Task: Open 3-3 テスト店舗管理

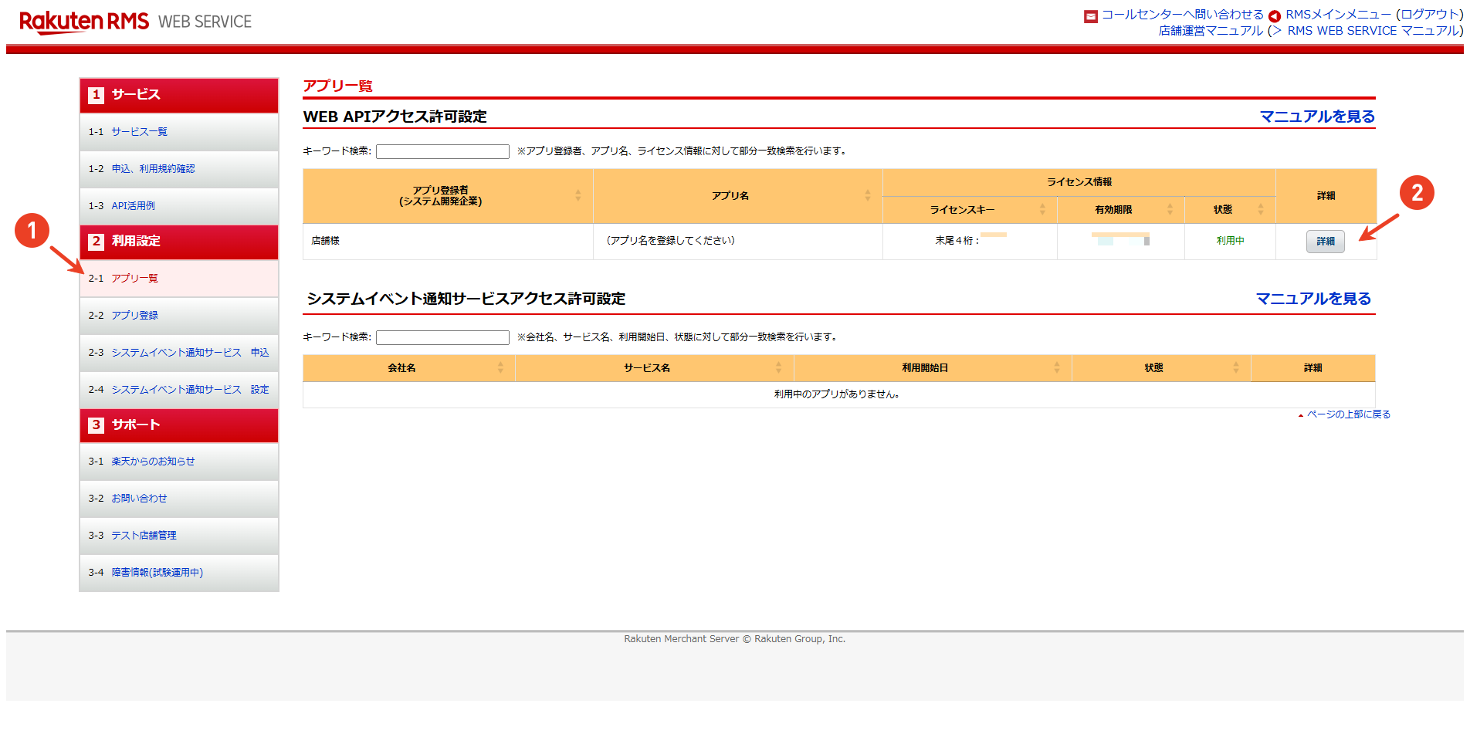Action: point(179,536)
